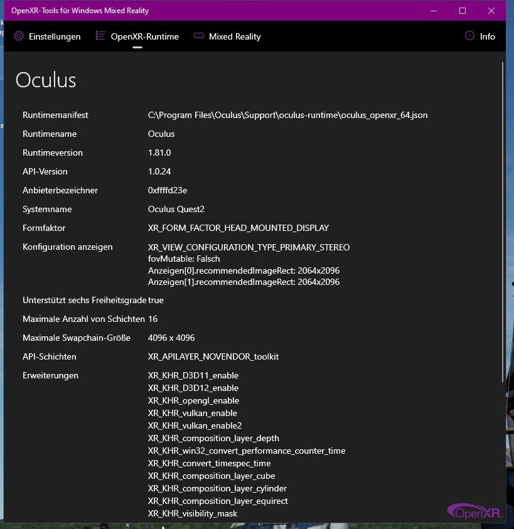
Task: Click the vertical scrollbar of the runtime page
Action: click(503, 222)
